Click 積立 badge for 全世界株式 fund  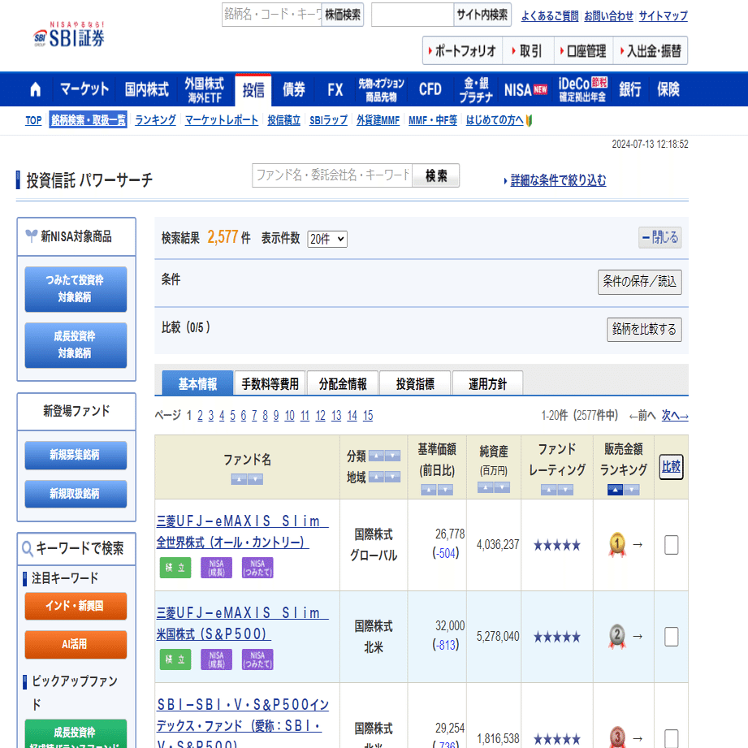[x=175, y=568]
